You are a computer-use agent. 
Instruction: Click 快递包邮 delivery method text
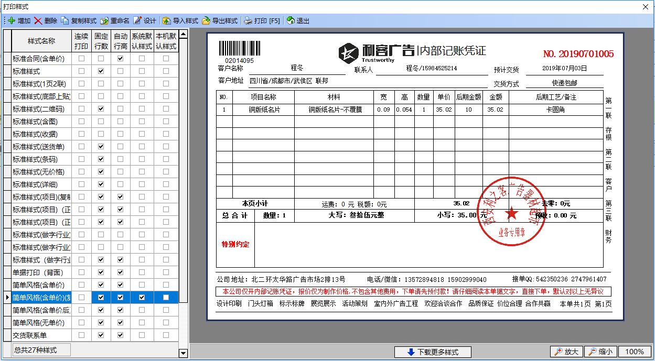[x=564, y=83]
